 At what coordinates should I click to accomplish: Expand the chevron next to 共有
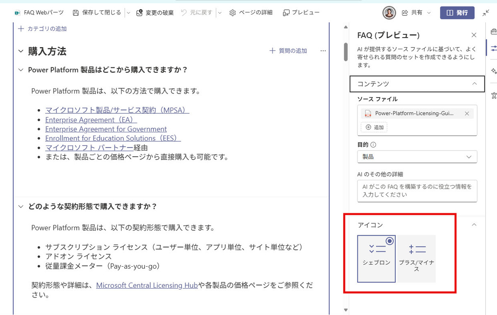[x=429, y=13]
